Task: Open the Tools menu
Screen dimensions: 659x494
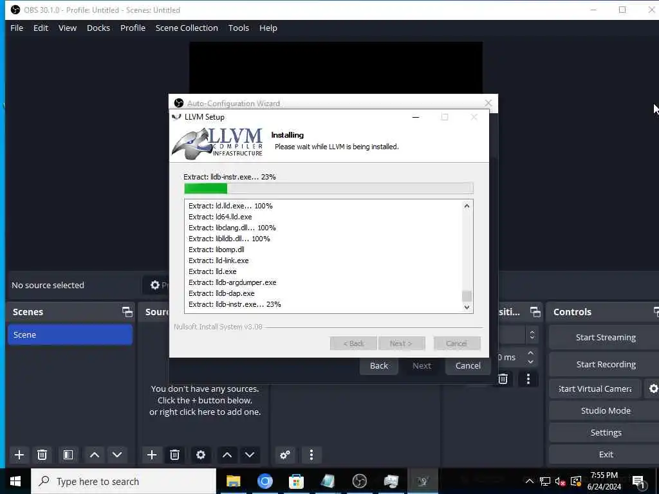Action: (239, 28)
